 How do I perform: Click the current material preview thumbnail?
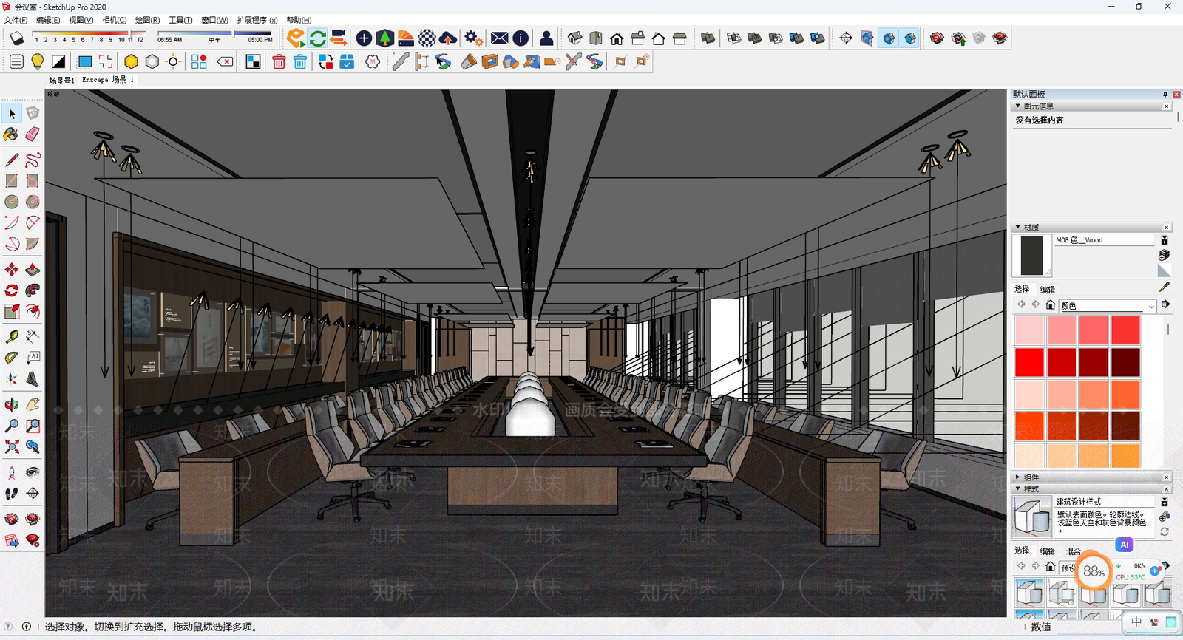(x=1031, y=255)
